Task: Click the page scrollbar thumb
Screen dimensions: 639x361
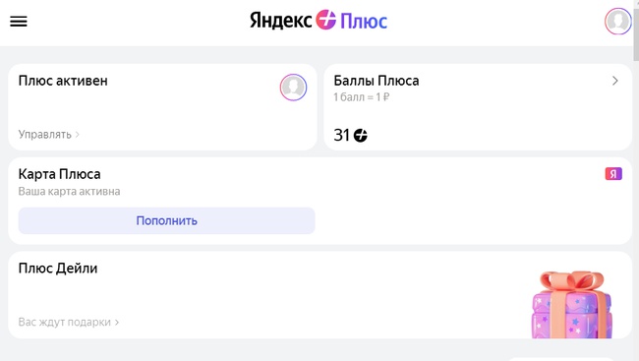Action: [636, 32]
